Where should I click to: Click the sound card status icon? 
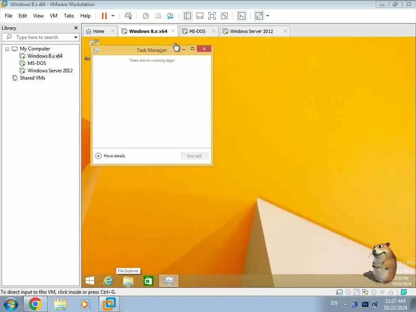(382, 292)
